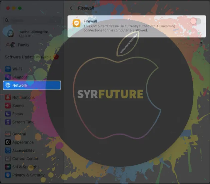Select the Appearance icon

coord(8,142)
